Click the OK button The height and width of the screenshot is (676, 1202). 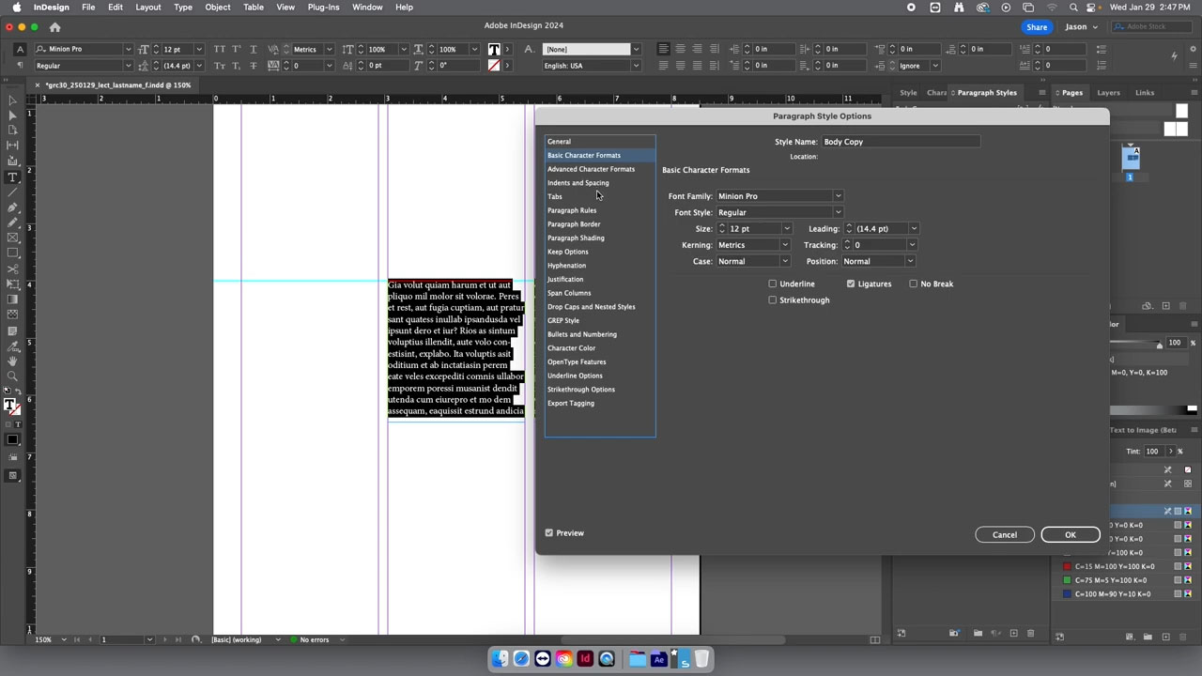(x=1070, y=535)
